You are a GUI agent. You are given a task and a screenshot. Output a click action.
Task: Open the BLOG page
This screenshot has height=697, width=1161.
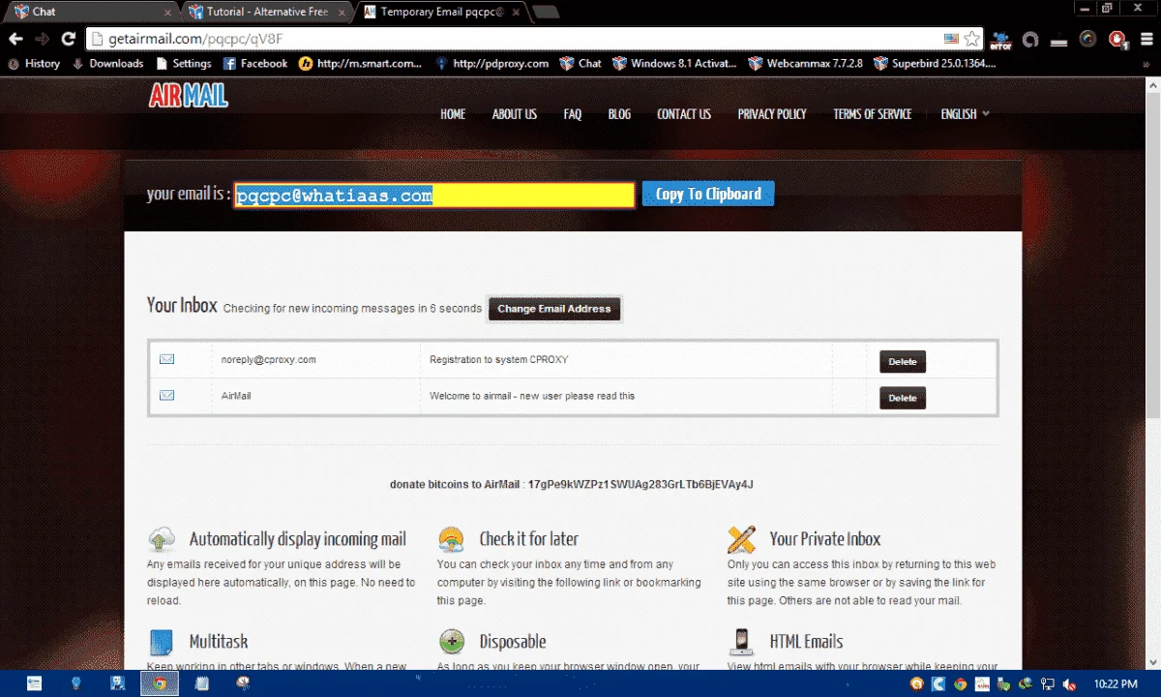click(x=619, y=114)
